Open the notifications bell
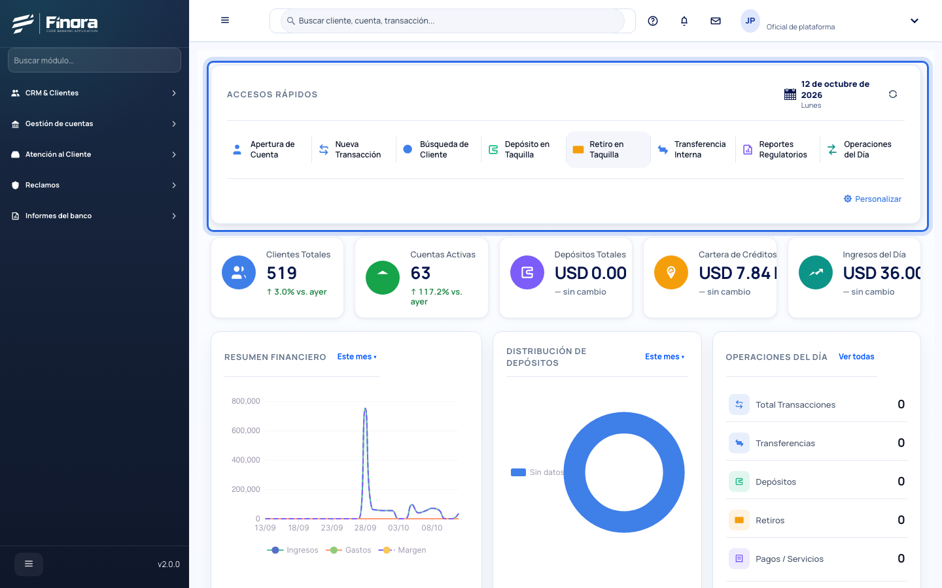Screen dimensions: 942x588 684,21
